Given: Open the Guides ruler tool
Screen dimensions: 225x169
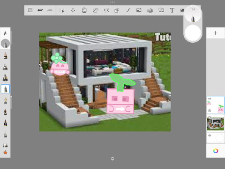Looking at the screenshot, I should point(95,10).
